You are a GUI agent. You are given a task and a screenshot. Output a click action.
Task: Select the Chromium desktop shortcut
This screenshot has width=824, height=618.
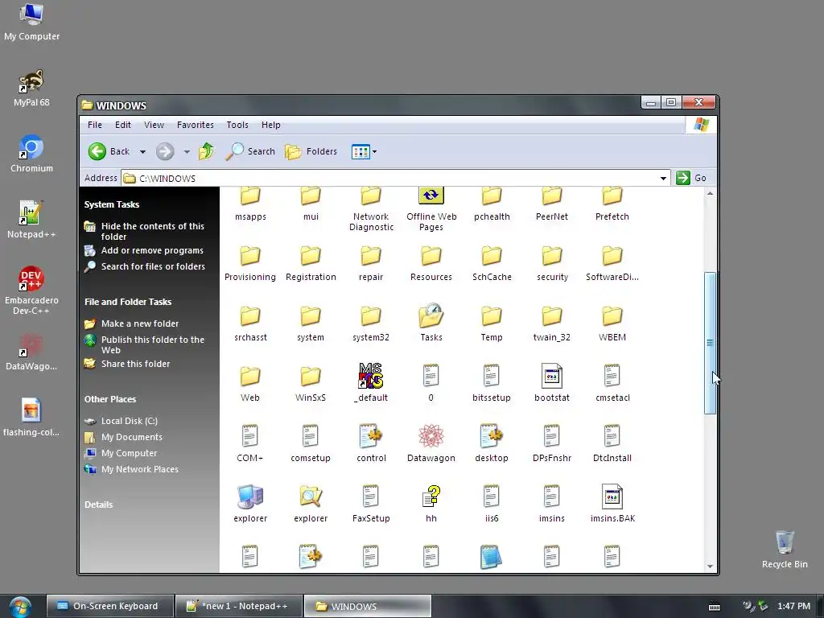tap(31, 154)
